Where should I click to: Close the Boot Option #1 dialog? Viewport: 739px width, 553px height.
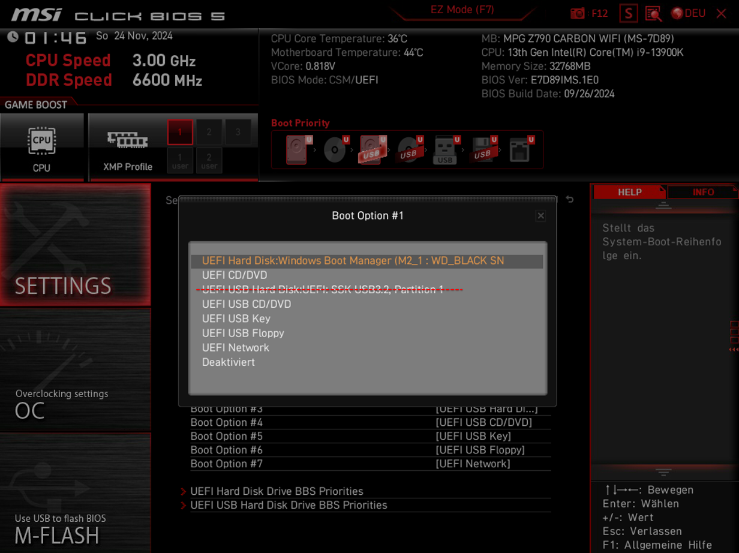540,216
